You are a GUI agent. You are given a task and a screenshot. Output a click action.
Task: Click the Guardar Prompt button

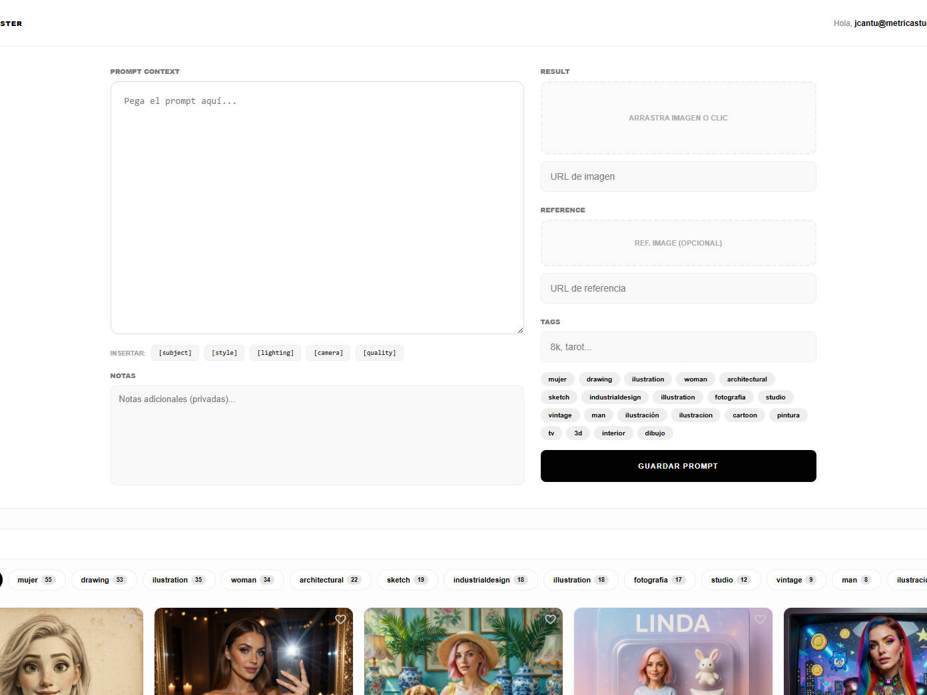678,466
